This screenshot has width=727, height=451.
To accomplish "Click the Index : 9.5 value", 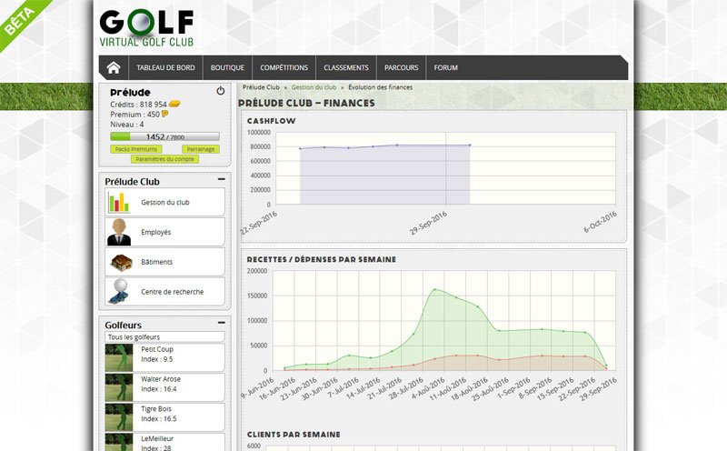I will tap(156, 359).
